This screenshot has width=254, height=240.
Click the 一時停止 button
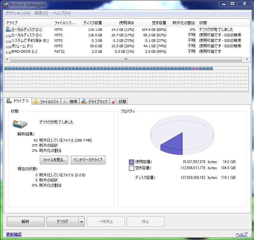tap(105, 222)
